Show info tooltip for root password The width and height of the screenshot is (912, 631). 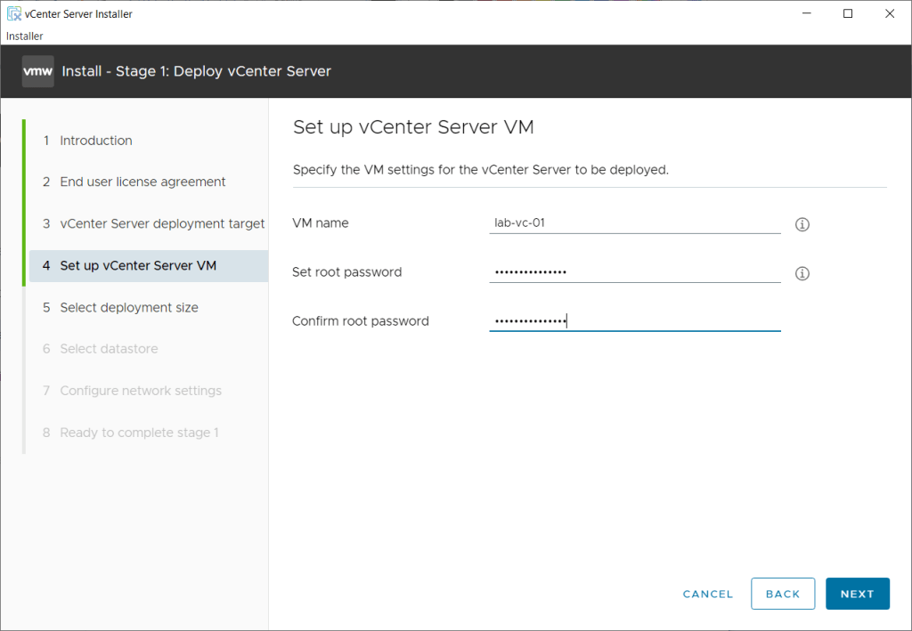[802, 274]
